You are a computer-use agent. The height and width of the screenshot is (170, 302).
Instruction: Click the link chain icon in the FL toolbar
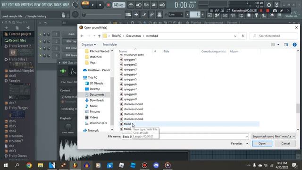(151, 15)
